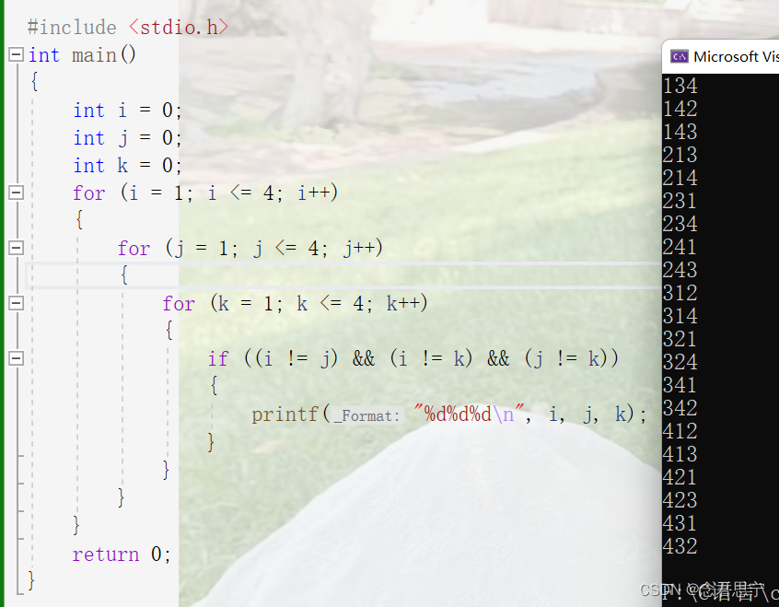779x607 pixels.
Task: Collapse the outer for loop with i
Action: [17, 193]
